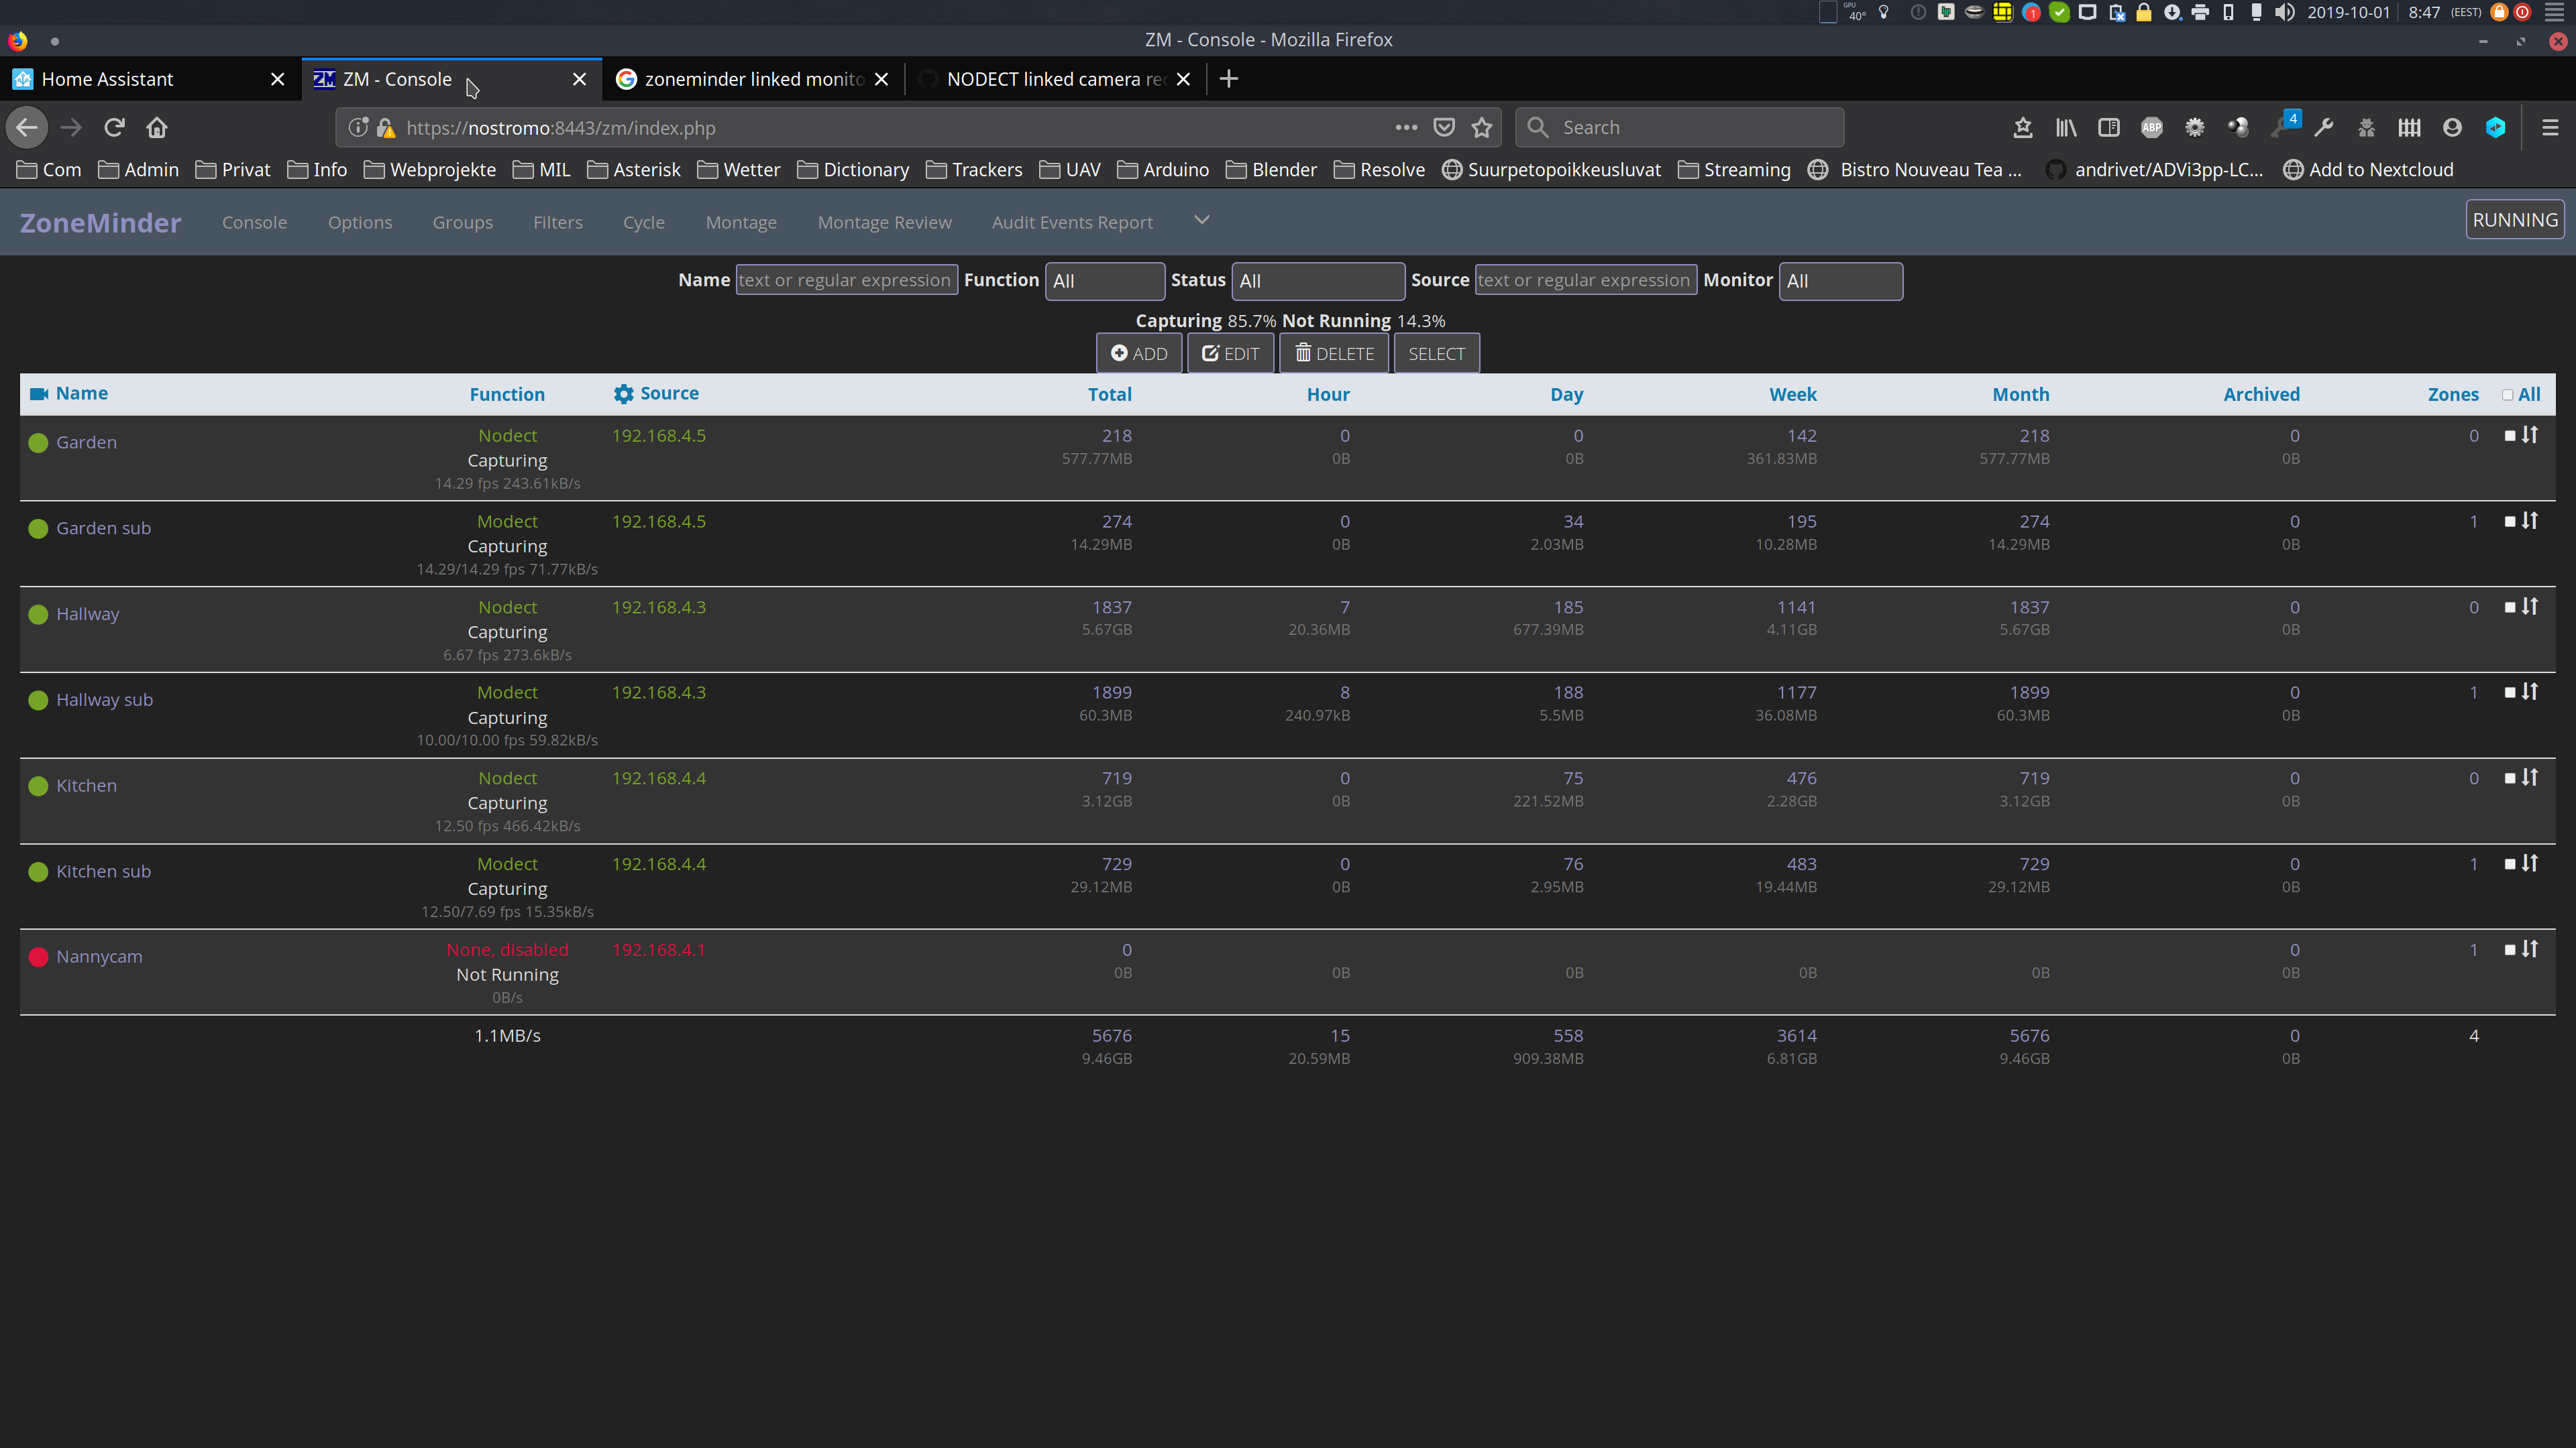Sort the Nannycam monitor arrows icon
The height and width of the screenshot is (1448, 2576).
pos(2530,949)
